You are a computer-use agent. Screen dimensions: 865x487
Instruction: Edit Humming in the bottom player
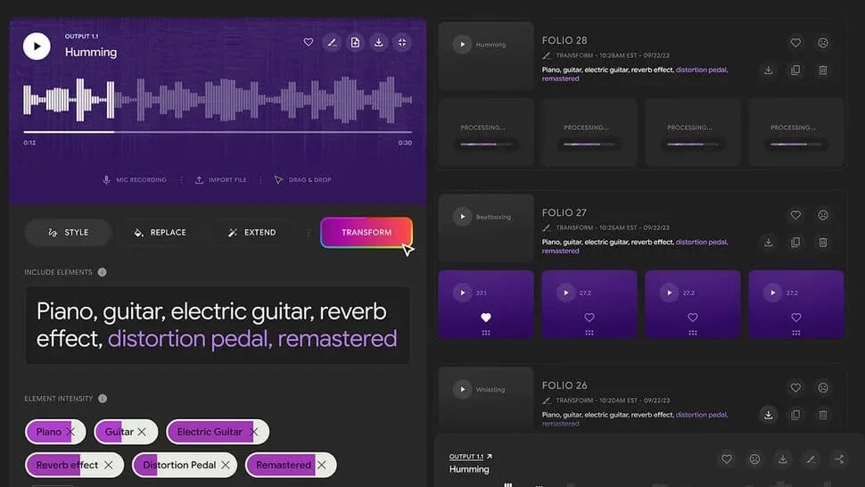(811, 458)
